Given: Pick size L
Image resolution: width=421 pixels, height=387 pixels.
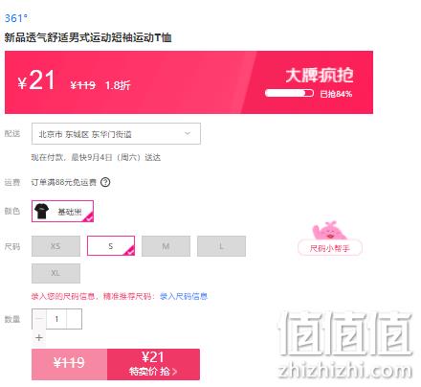Looking at the screenshot, I should pos(221,246).
